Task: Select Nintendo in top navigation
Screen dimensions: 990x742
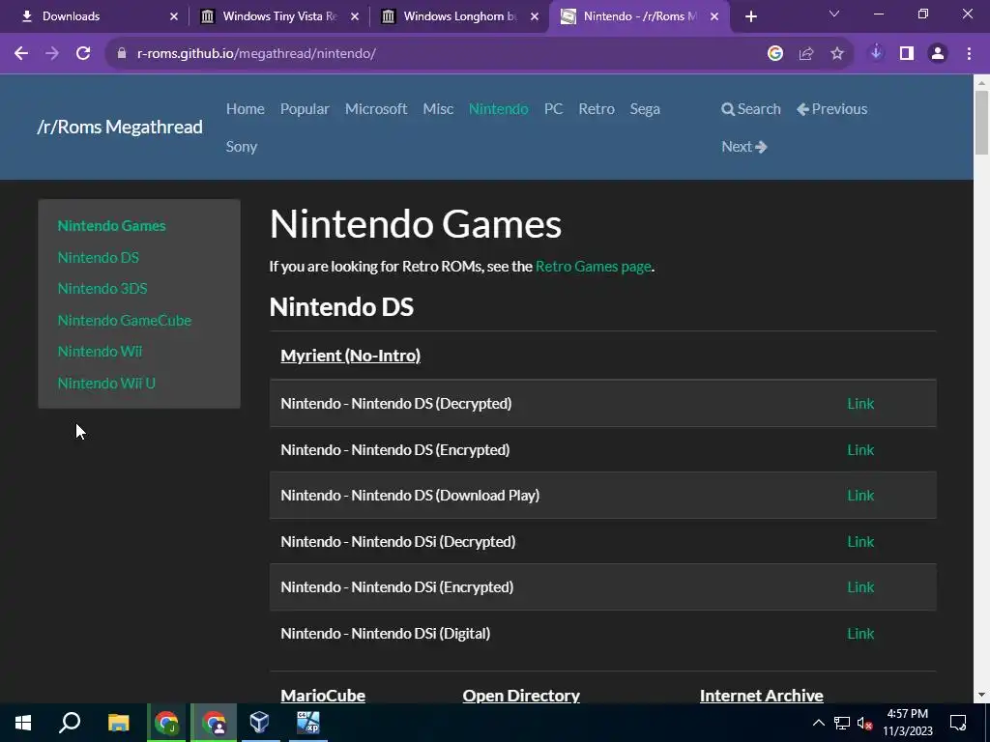Action: pyautogui.click(x=498, y=108)
